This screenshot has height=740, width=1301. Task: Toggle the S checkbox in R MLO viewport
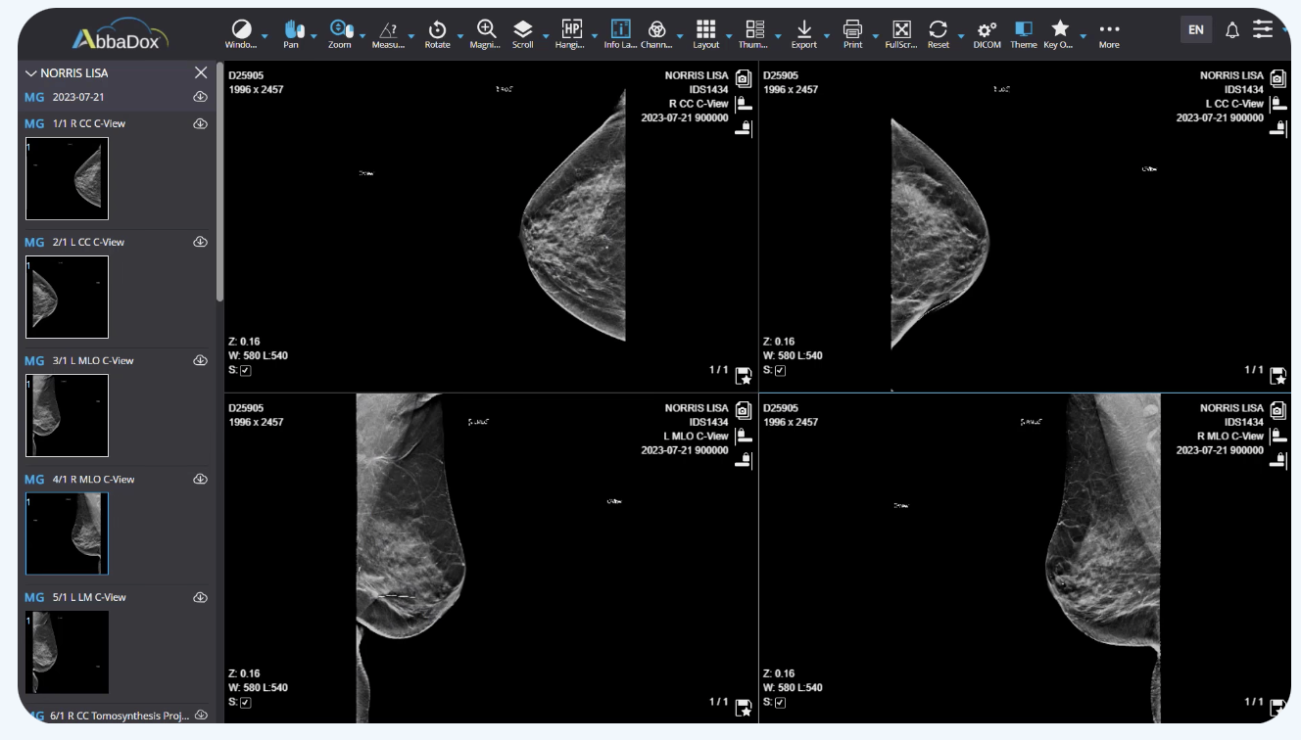(x=778, y=702)
